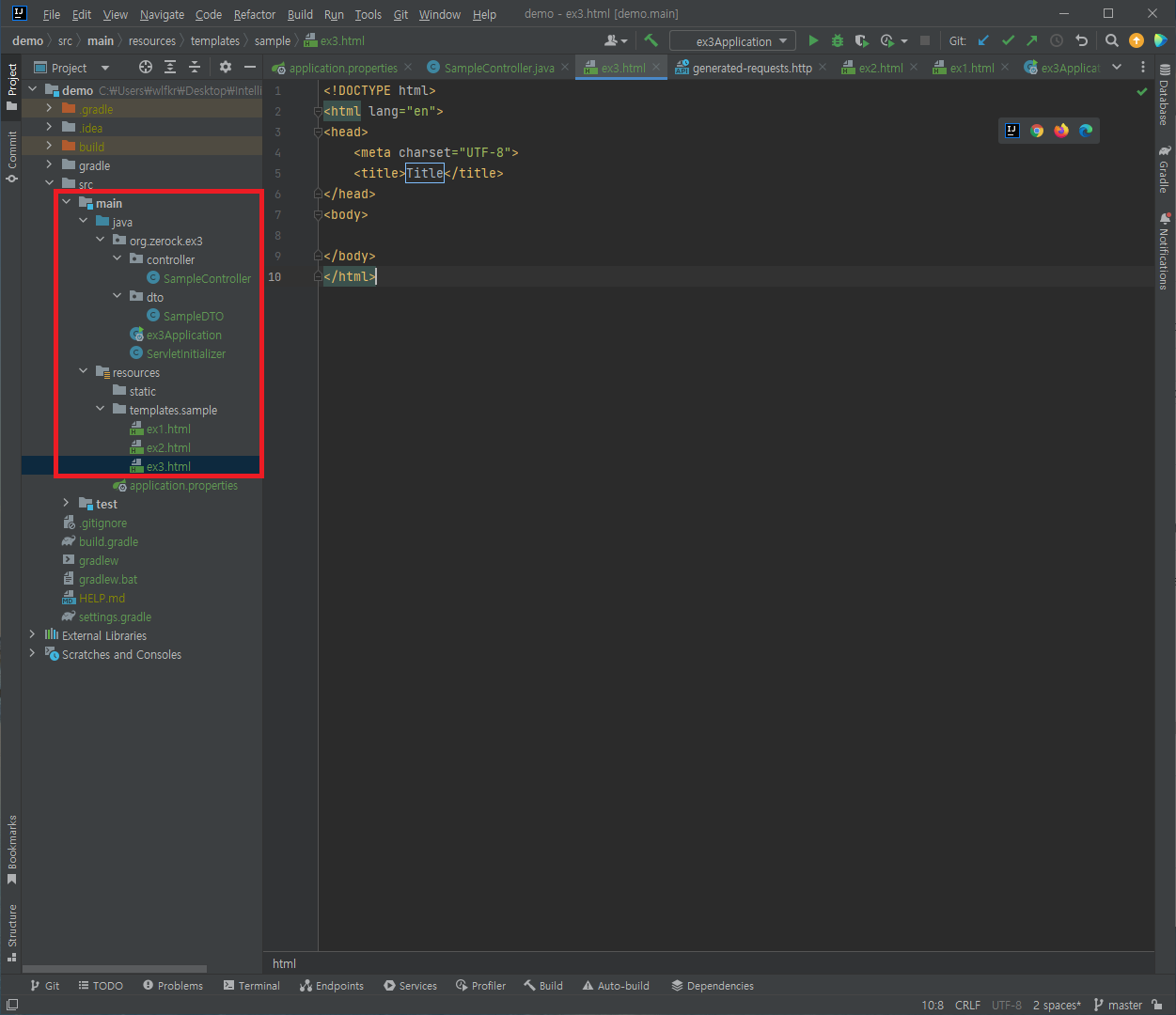
Task: Start debugging with the bug icon
Action: point(838,40)
